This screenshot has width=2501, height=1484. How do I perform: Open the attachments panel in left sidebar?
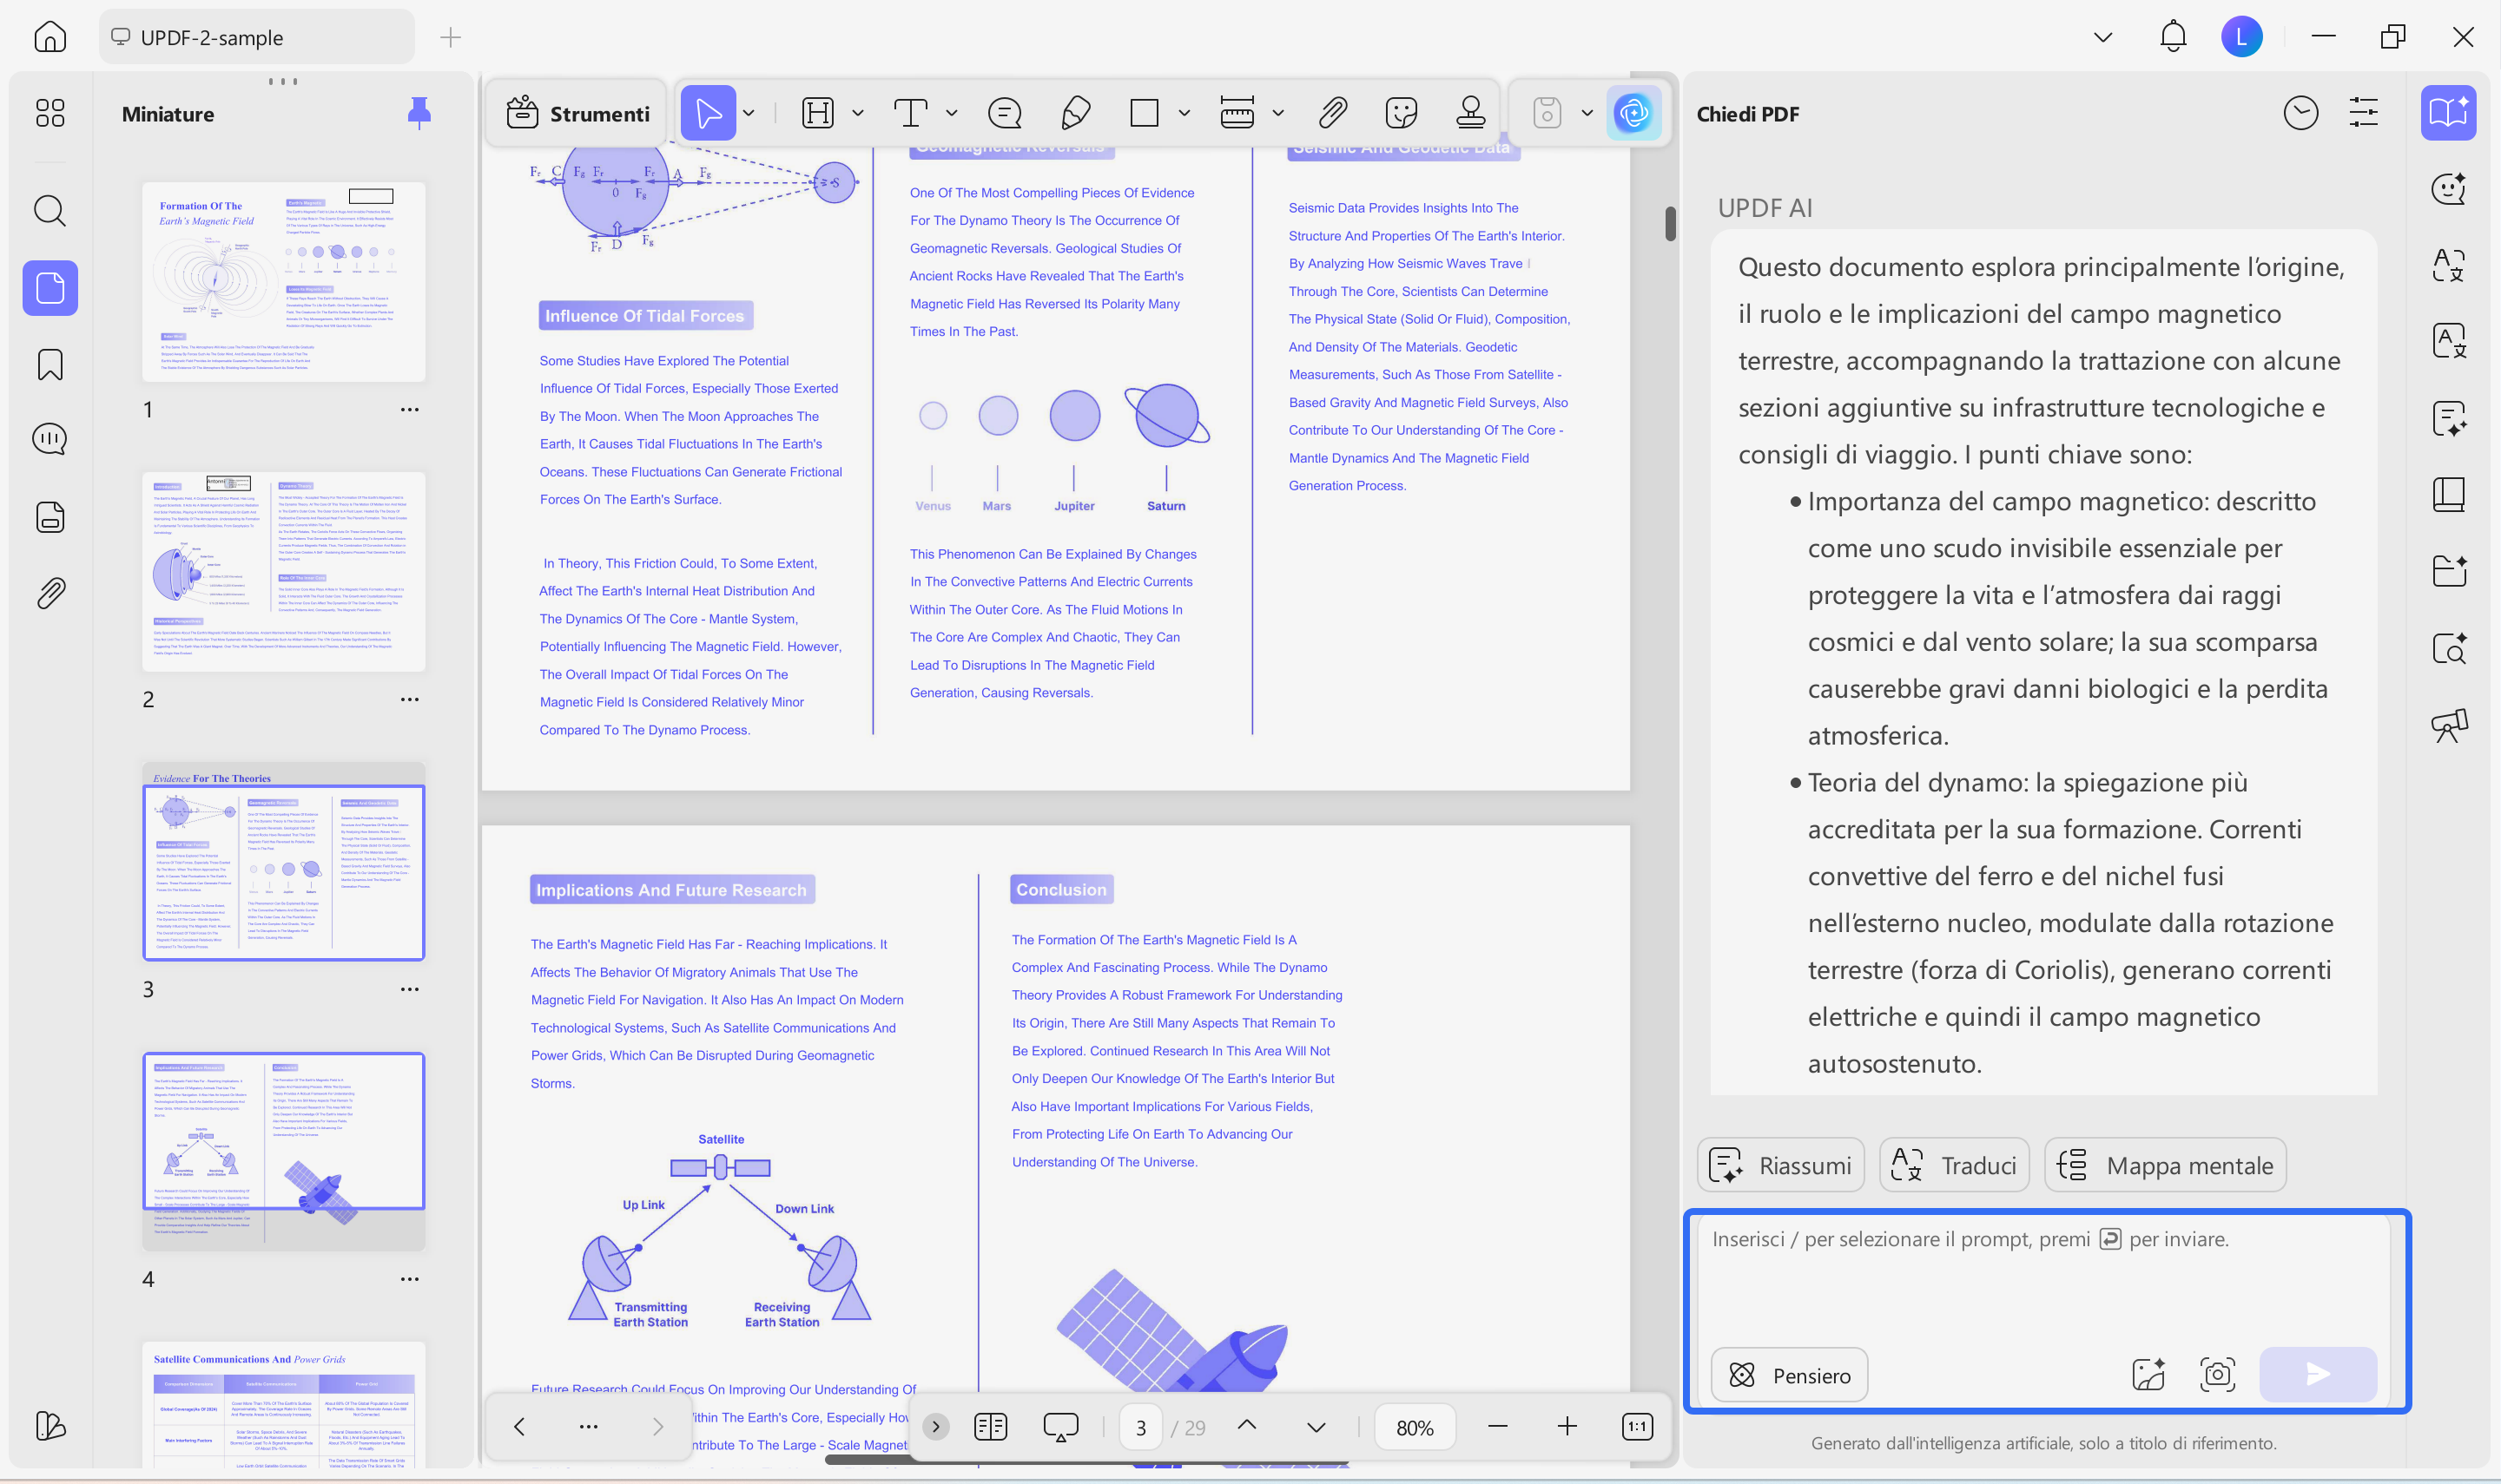[50, 593]
